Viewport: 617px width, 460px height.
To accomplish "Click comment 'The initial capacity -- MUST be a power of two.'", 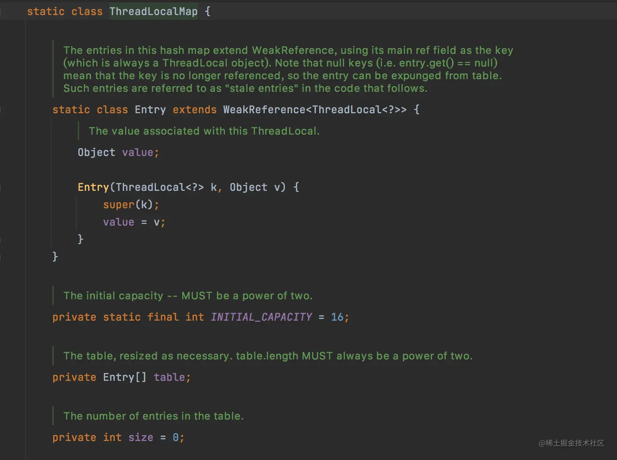I will [188, 296].
